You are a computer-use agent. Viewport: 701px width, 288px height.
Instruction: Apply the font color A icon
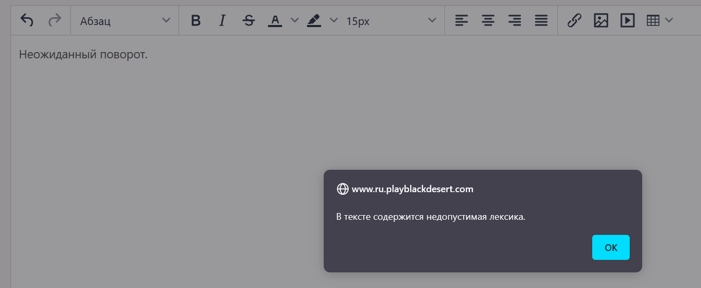[275, 21]
